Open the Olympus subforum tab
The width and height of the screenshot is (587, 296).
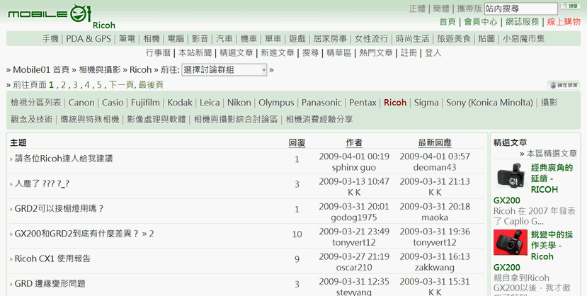276,103
